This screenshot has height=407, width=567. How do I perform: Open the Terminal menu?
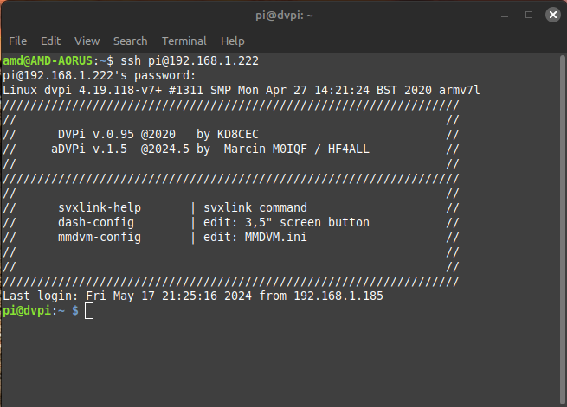click(184, 41)
